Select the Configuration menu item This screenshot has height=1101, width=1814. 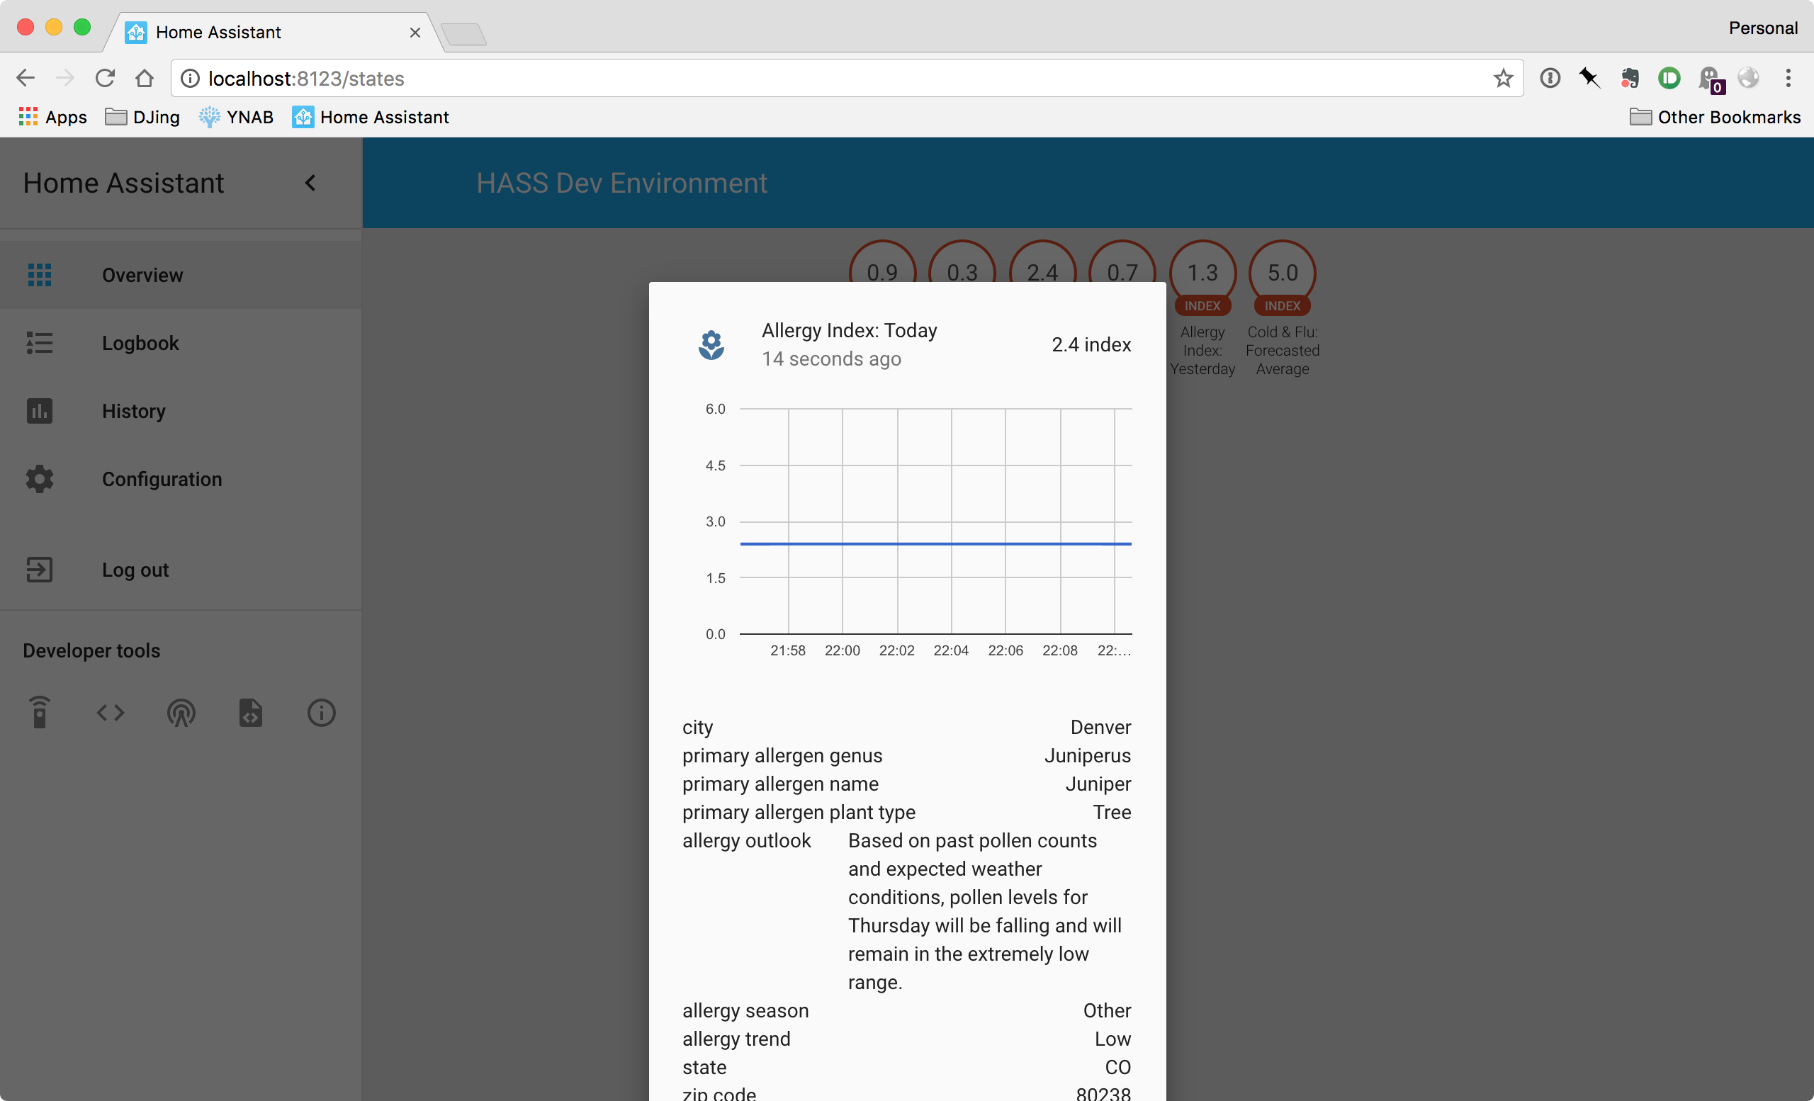click(x=181, y=479)
